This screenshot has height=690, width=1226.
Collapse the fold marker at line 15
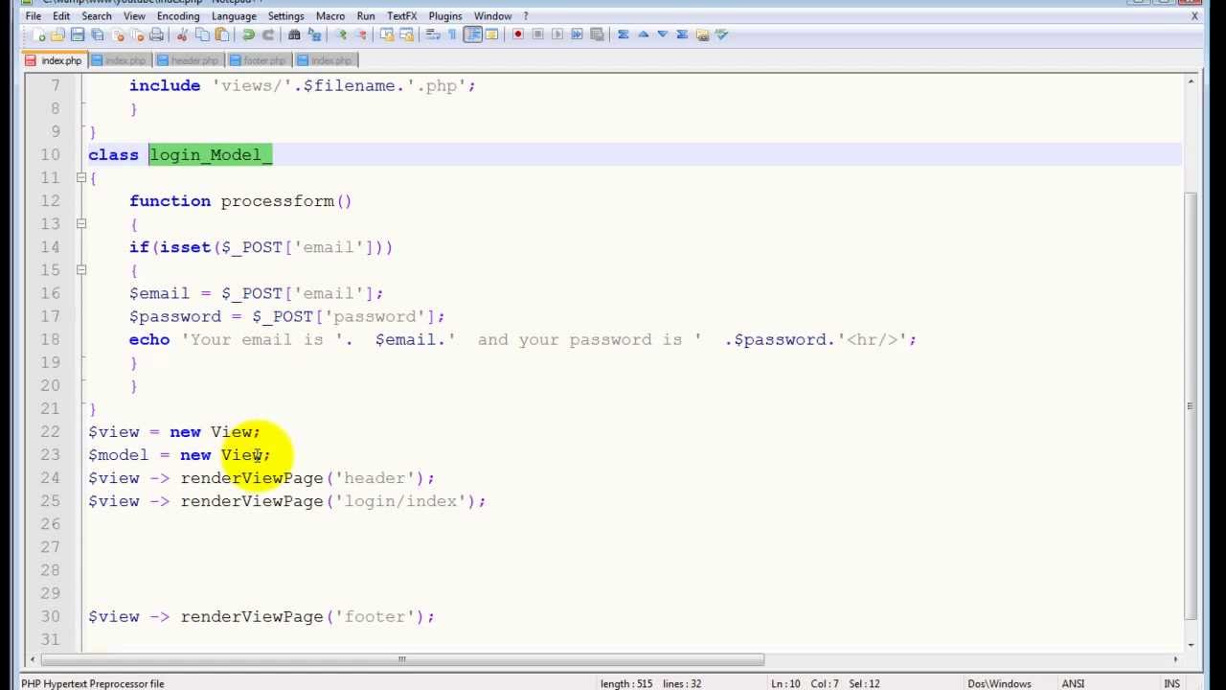coord(81,270)
